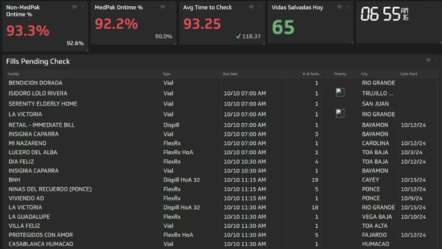Click green checkmark beside 118.37
This screenshot has height=249, width=442.
point(238,37)
